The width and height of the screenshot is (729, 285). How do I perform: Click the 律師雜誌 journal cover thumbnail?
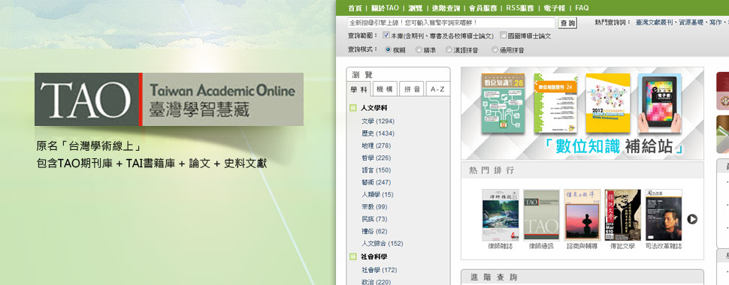tap(501, 214)
